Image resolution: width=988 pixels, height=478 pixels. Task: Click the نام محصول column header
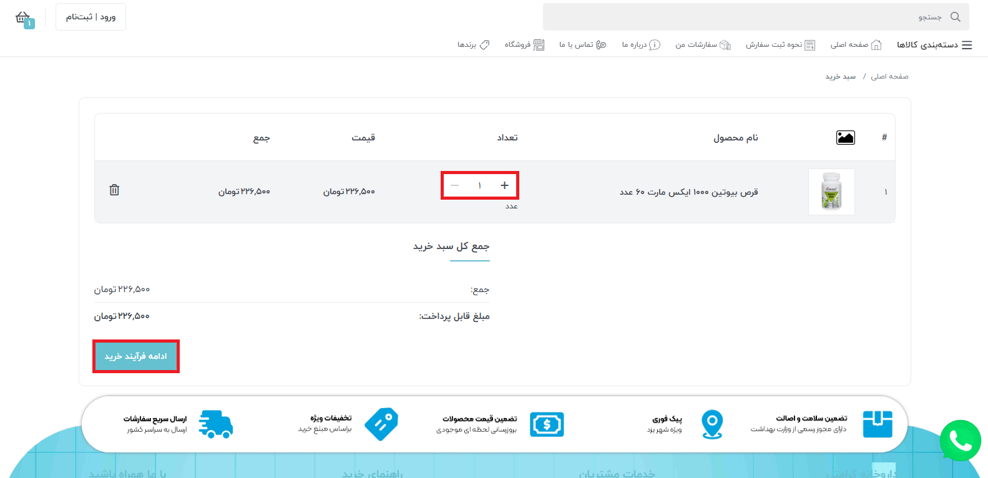pos(736,137)
